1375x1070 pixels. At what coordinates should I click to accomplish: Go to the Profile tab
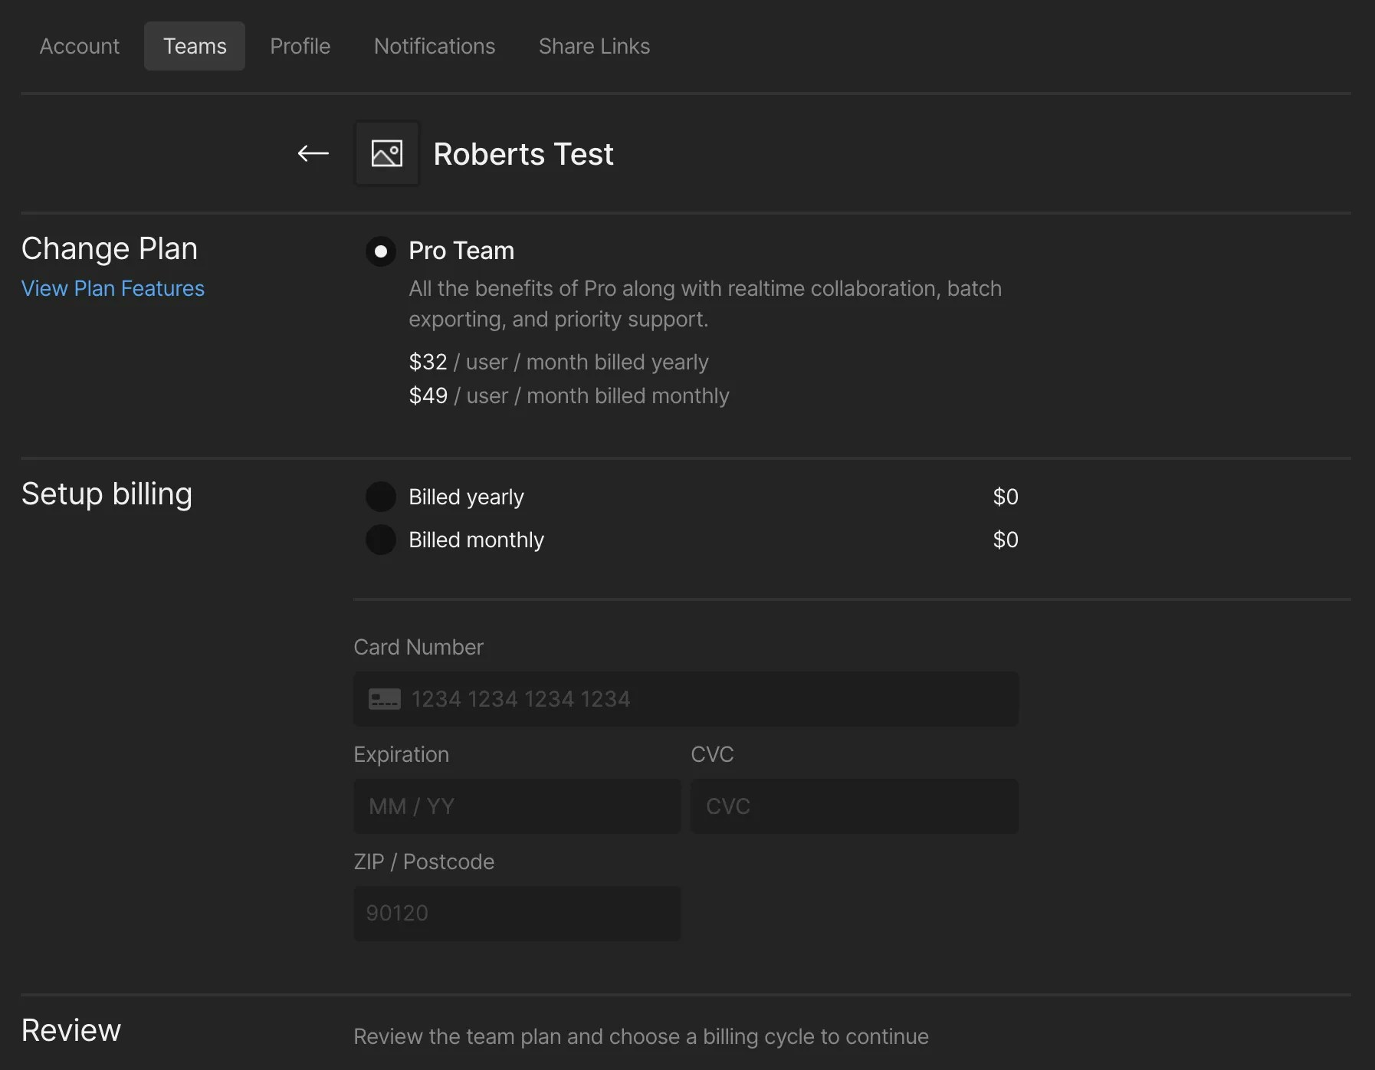click(x=300, y=46)
